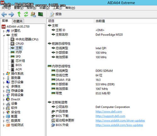This screenshot has width=157, height=136.
Task: Expand the 操作系统 tree node
Action: point(4,74)
